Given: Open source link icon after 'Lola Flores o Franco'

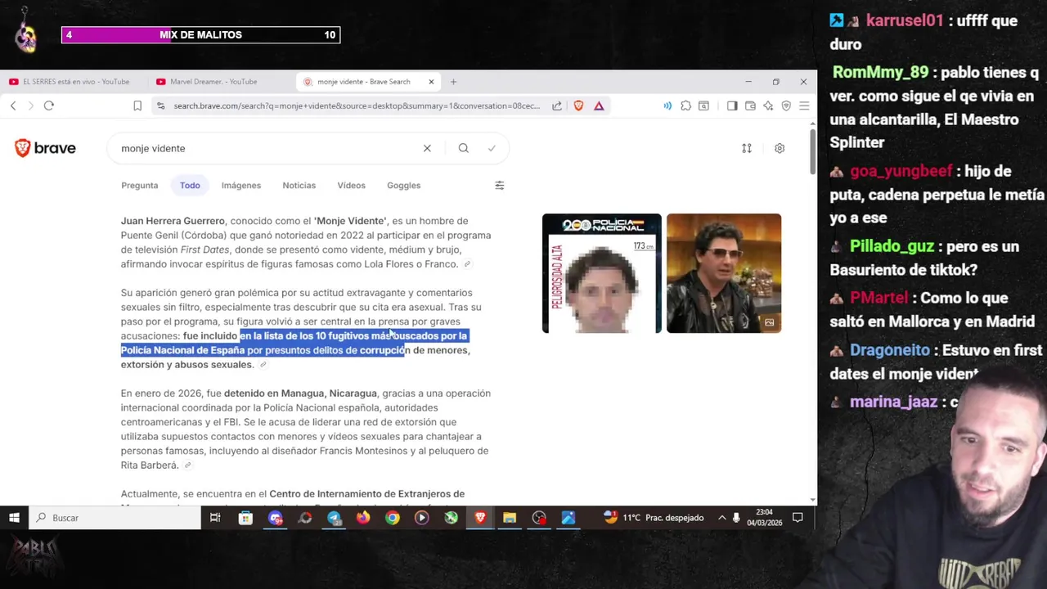Looking at the screenshot, I should click(x=467, y=264).
